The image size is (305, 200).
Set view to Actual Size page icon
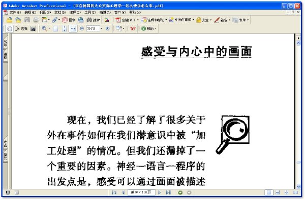[55, 29]
